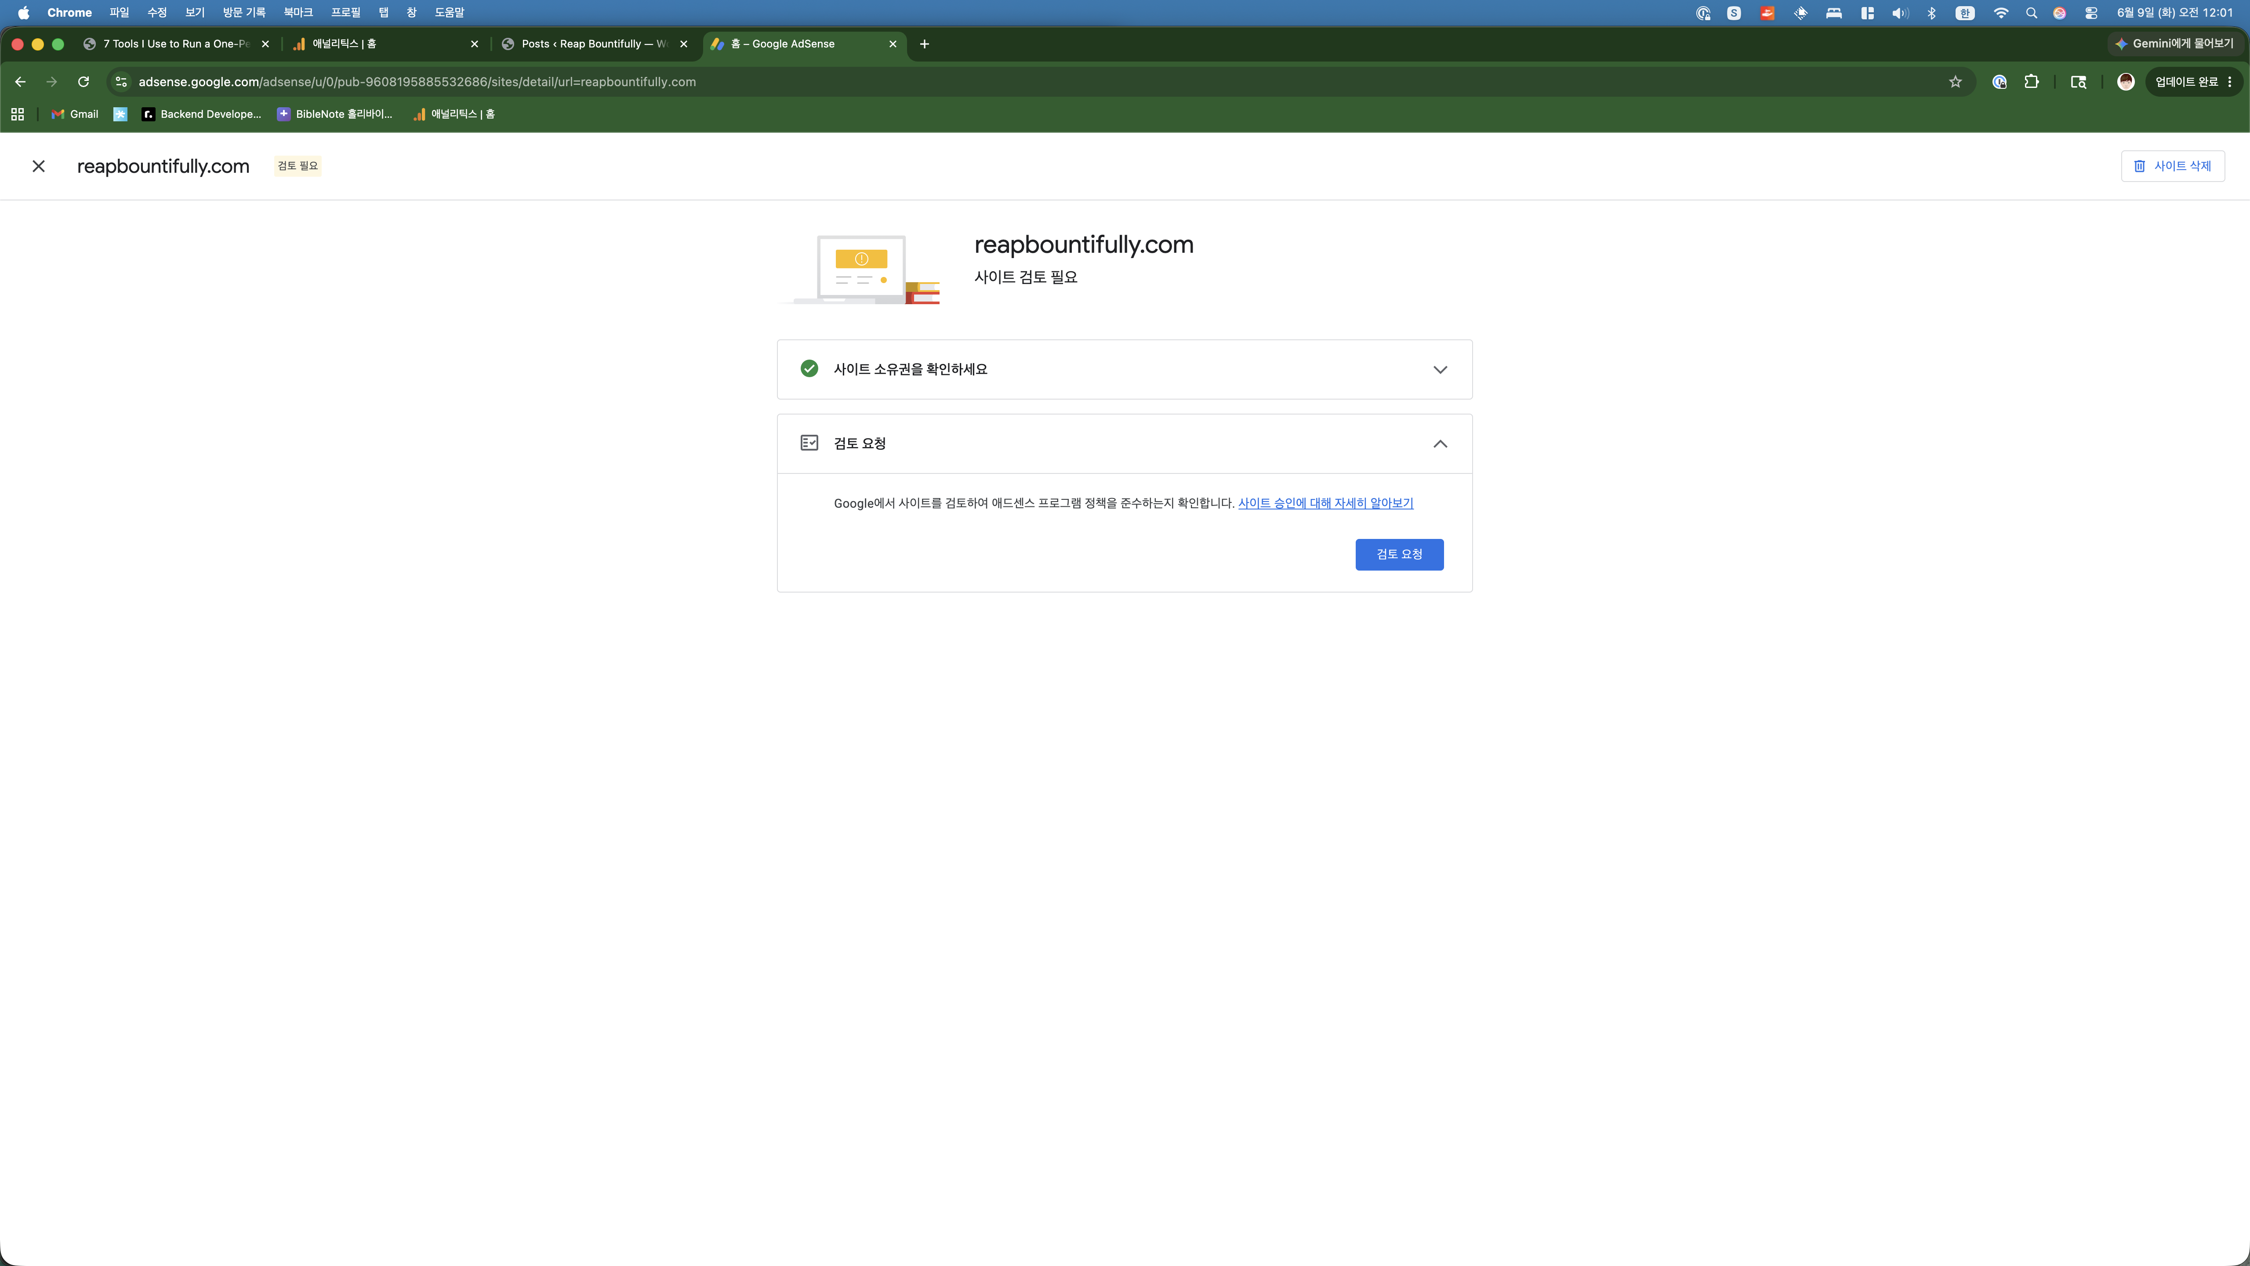Click the Spotlight search icon
Viewport: 2250px width, 1266px height.
coord(2032,12)
